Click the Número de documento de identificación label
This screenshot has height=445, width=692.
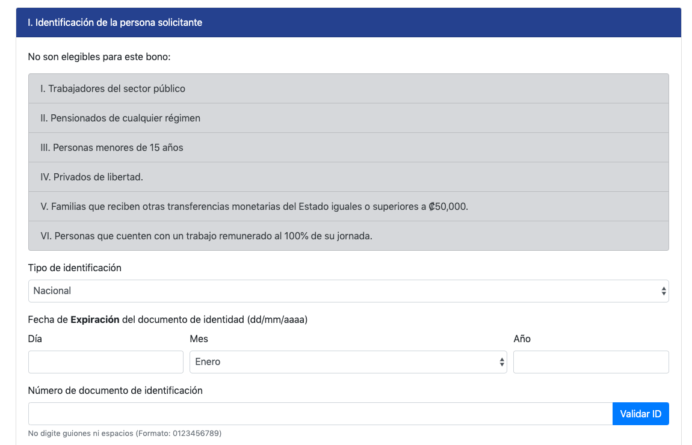pyautogui.click(x=115, y=391)
